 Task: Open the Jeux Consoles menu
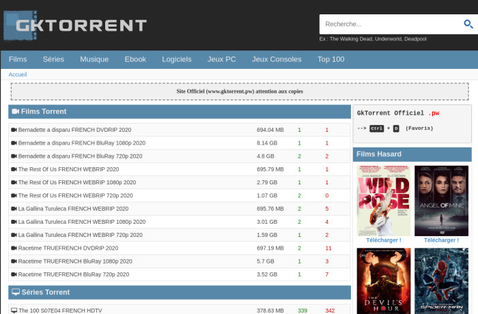(277, 59)
